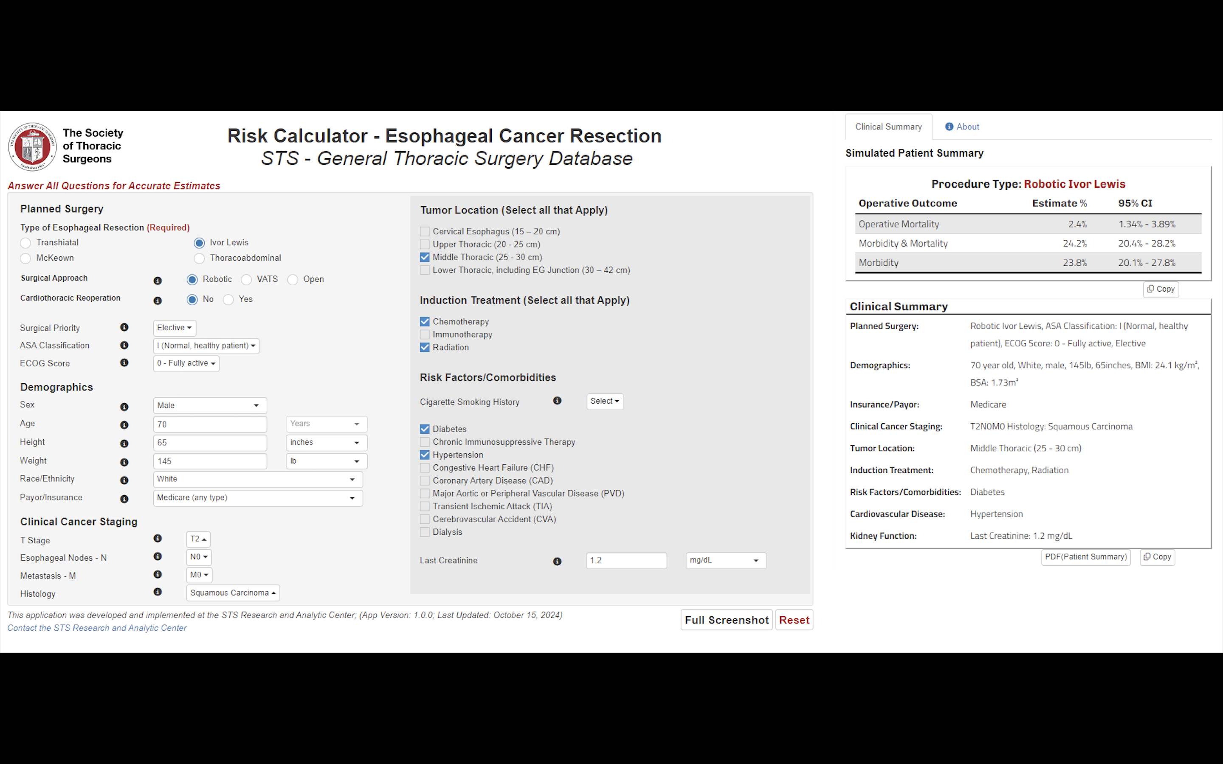1223x764 pixels.
Task: Click info icon beside ECOG Score
Action: coord(124,363)
